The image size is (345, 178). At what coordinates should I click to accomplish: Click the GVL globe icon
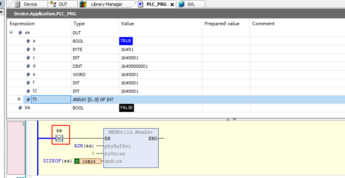pyautogui.click(x=182, y=4)
